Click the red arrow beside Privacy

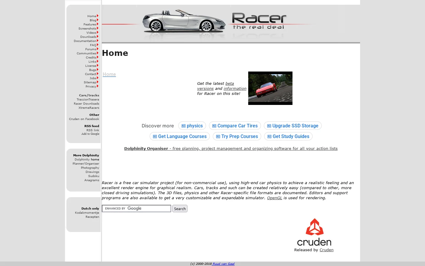click(98, 86)
